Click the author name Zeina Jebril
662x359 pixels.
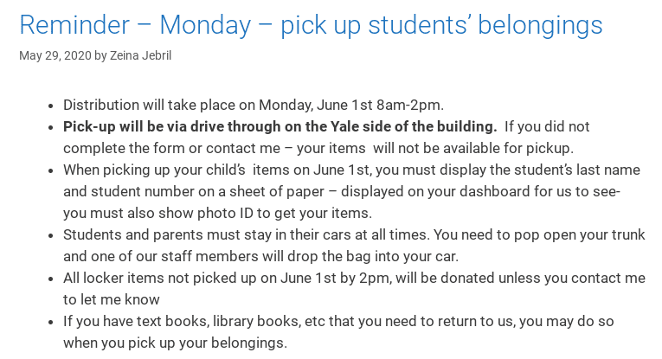(x=140, y=55)
